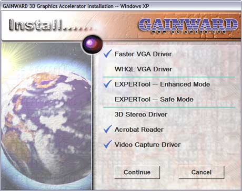Click the purple orb icon

pyautogui.click(x=92, y=44)
